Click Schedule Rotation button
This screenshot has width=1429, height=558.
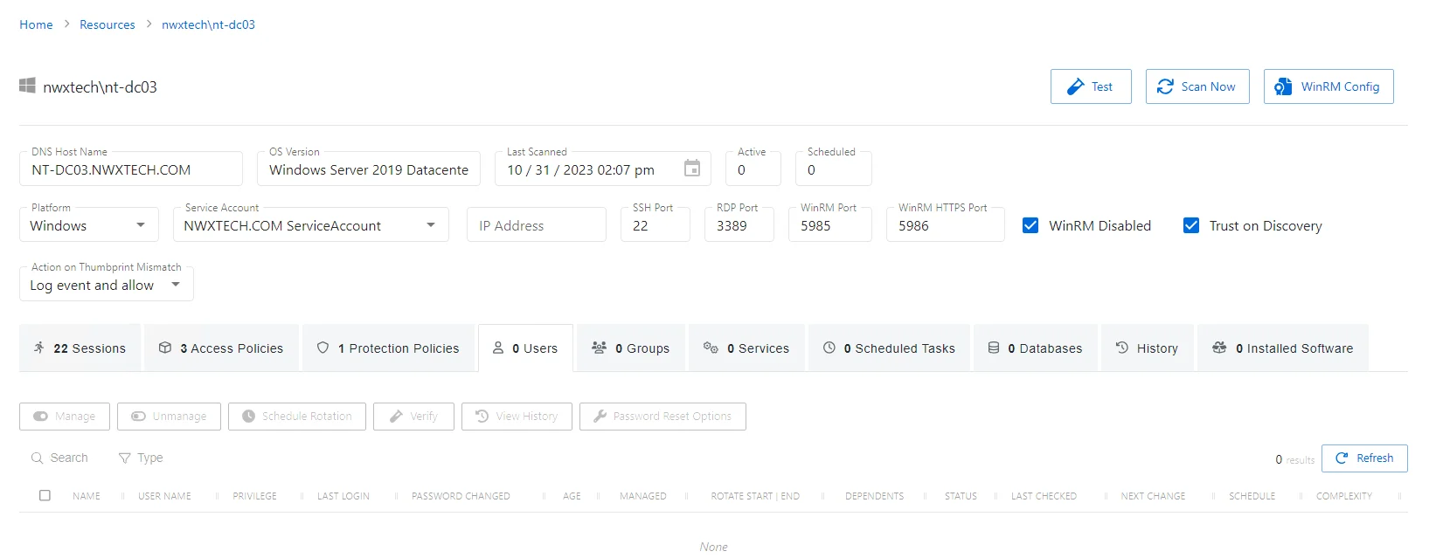pyautogui.click(x=297, y=417)
